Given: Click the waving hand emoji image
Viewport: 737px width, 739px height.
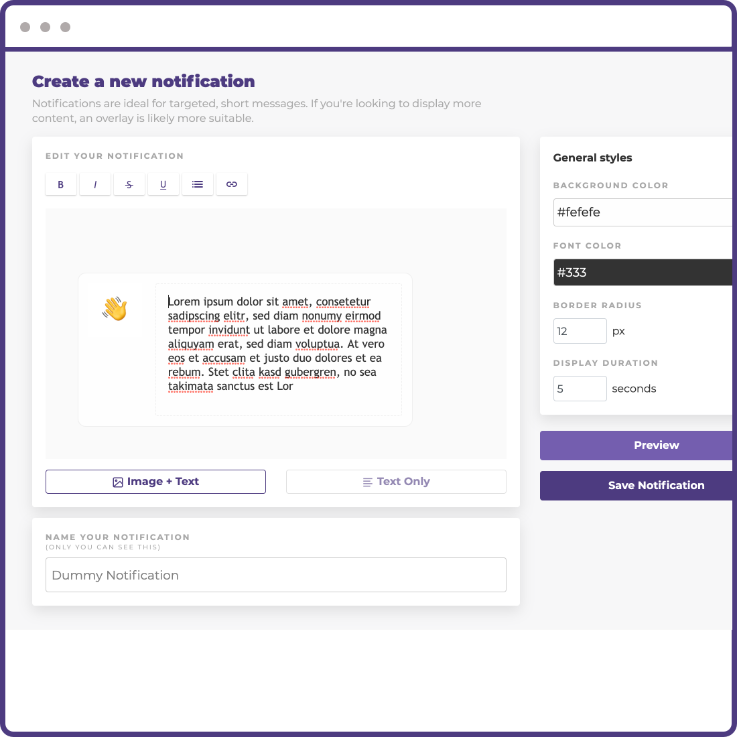Looking at the screenshot, I should 115,309.
